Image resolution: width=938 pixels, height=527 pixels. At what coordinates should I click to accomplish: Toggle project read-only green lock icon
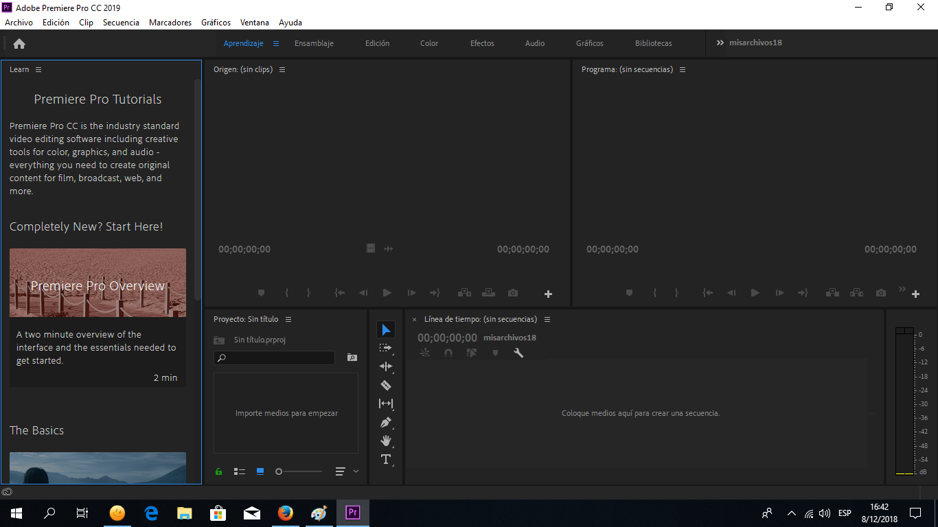219,471
